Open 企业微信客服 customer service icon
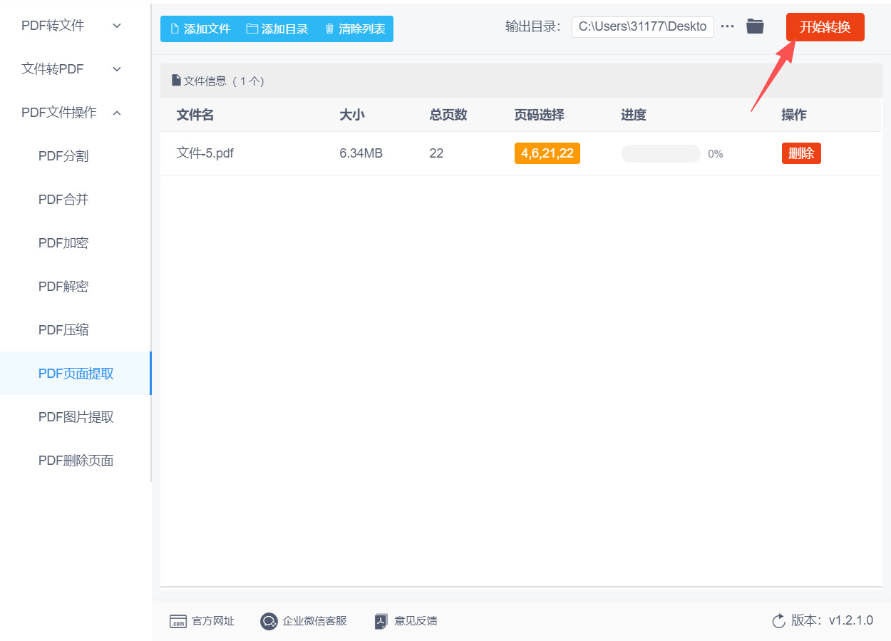Image resolution: width=891 pixels, height=641 pixels. pos(269,621)
